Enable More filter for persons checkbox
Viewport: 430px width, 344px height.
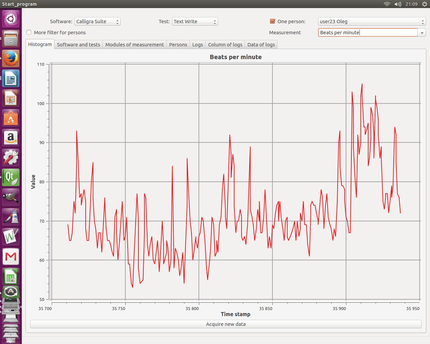click(x=29, y=32)
